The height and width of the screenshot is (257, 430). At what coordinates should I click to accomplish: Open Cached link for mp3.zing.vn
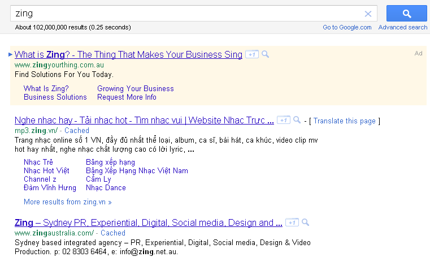(77, 130)
